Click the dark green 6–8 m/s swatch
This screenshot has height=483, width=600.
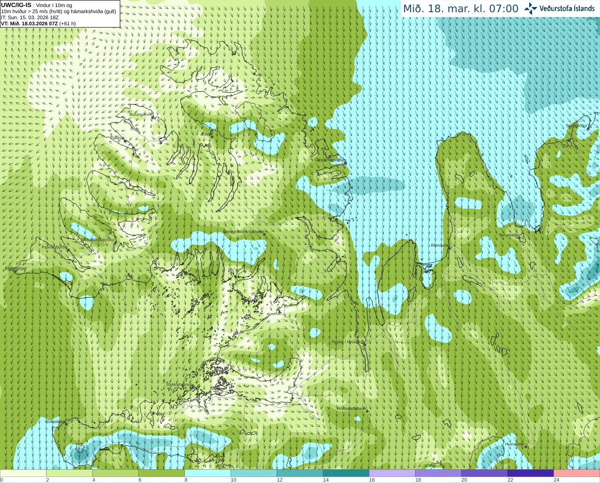click(x=162, y=473)
